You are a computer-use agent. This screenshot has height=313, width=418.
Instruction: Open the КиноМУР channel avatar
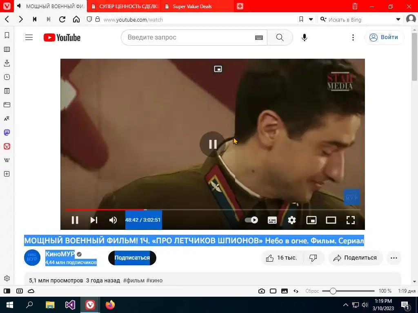point(32,258)
